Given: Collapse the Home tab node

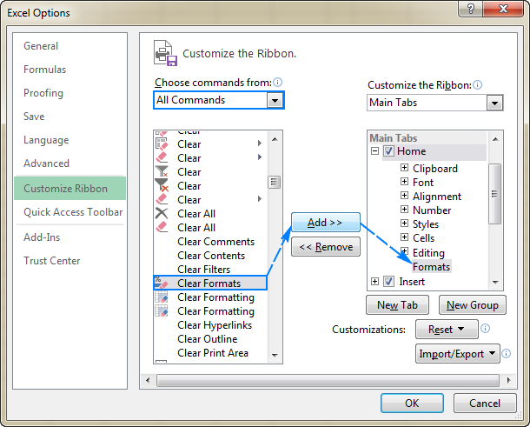Looking at the screenshot, I should click(375, 151).
